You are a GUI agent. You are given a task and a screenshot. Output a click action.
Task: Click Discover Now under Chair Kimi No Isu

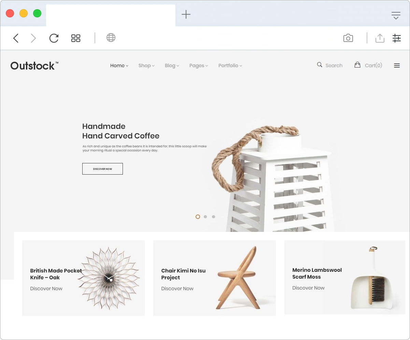pyautogui.click(x=177, y=289)
